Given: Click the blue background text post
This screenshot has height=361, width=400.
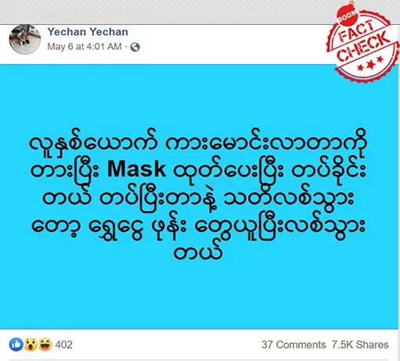Looking at the screenshot, I should [x=199, y=197].
